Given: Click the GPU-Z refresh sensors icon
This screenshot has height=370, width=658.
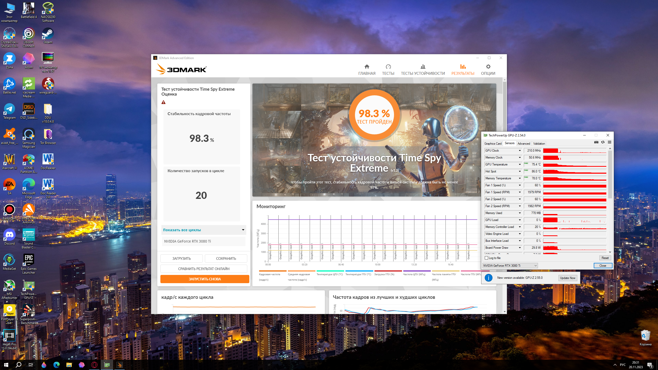Looking at the screenshot, I should [x=603, y=142].
